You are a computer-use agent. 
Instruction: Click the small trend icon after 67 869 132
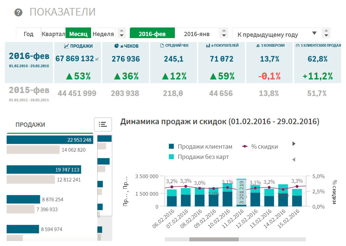point(97,59)
